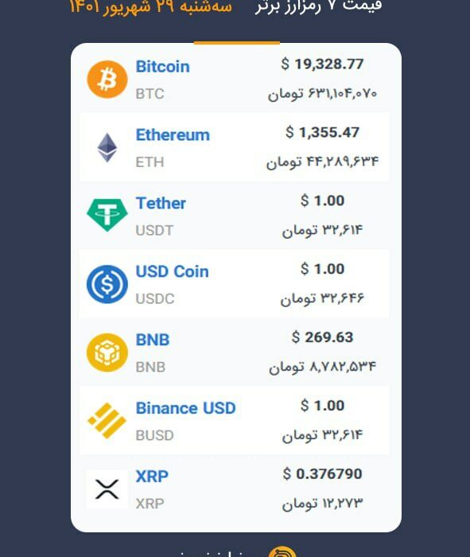Open the USD Coin name link
470x557 pixels.
172,271
